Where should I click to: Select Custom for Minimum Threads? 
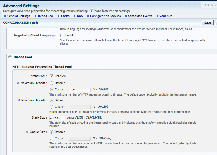click(x=51, y=107)
